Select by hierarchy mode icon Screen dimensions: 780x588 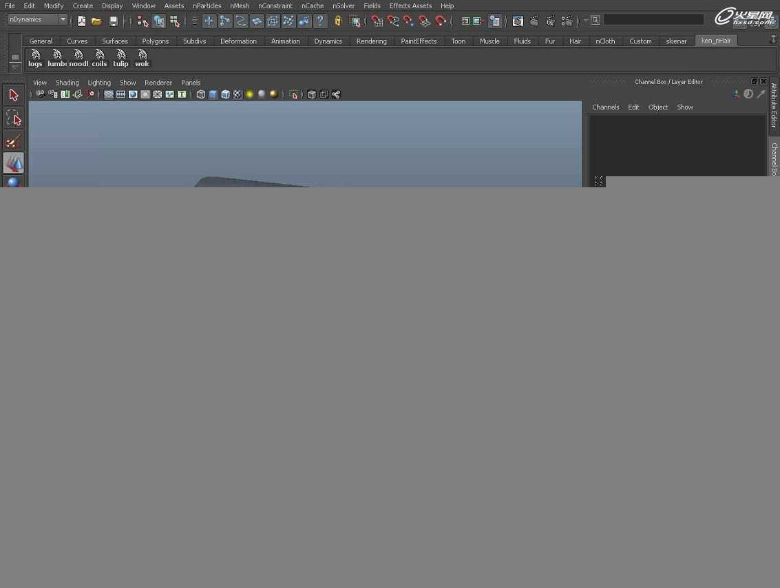(x=143, y=21)
